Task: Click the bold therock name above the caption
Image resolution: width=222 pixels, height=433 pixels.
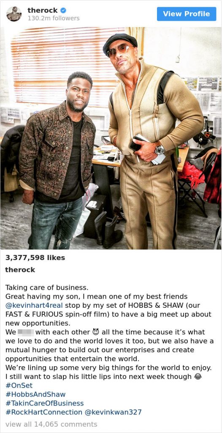Action: [x=20, y=270]
